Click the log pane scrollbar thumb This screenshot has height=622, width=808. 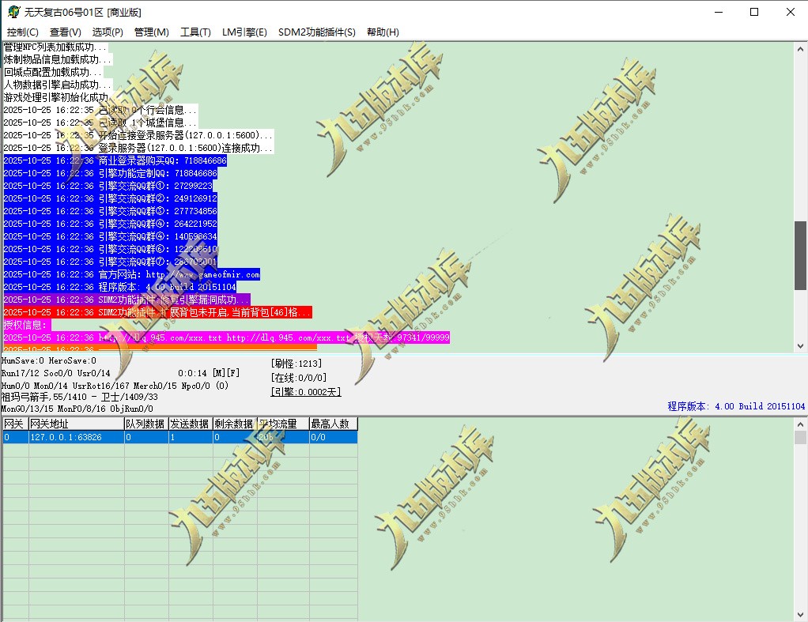[800, 255]
